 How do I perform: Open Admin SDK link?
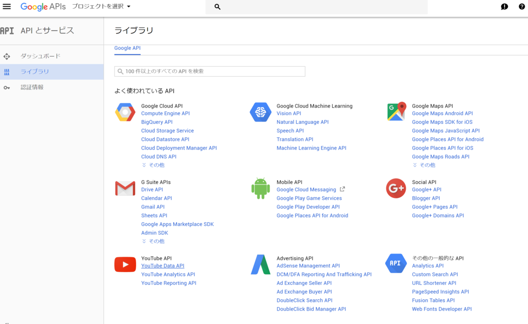click(x=155, y=233)
